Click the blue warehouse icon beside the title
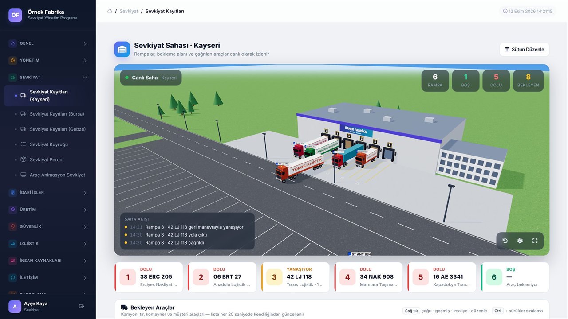 point(122,49)
